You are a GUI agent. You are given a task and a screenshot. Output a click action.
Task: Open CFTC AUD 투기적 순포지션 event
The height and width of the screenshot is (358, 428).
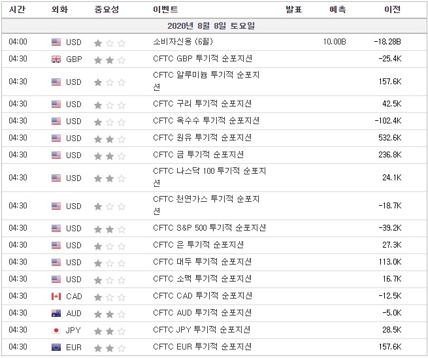point(203,312)
